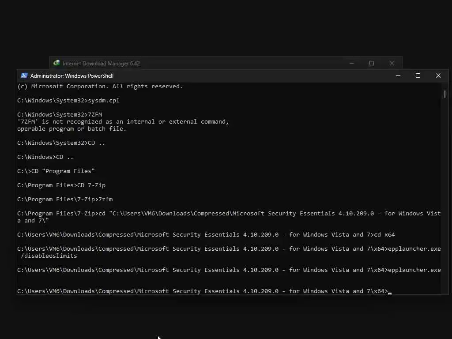Click the 'Administrator: Windows PowerShell' title text
The image size is (452, 339).
(72, 76)
